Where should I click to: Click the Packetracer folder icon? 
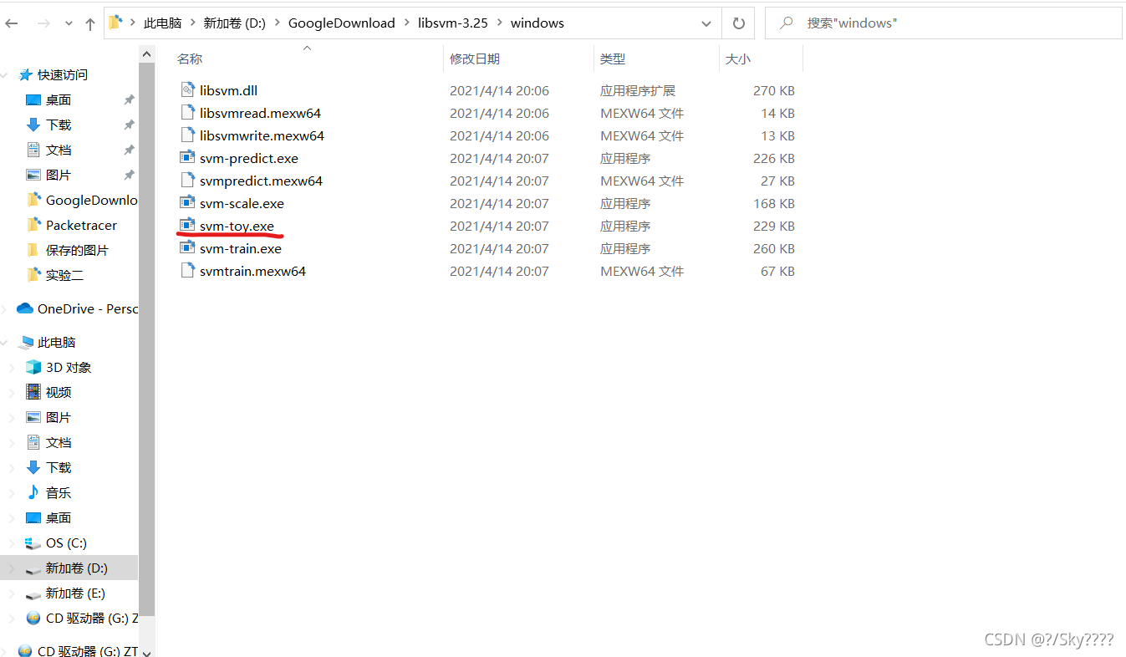coord(33,225)
